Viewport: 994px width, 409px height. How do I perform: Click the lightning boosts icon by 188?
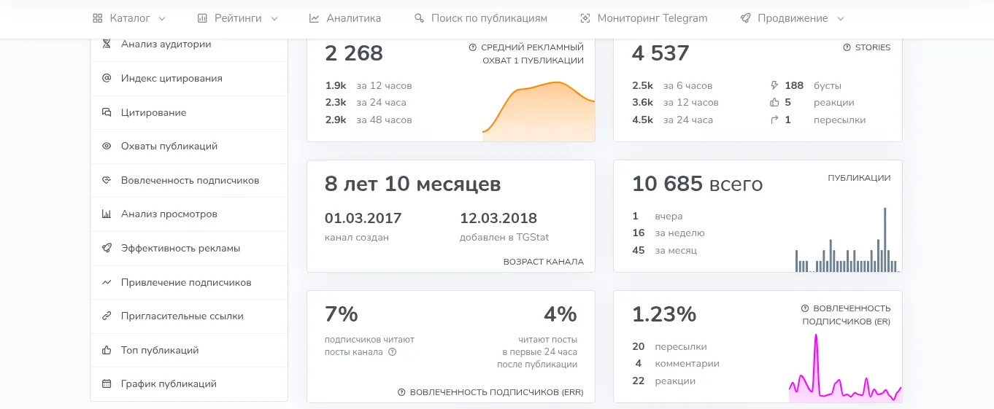[774, 85]
